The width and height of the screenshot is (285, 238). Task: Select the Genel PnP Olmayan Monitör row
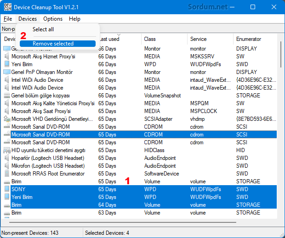pyautogui.click(x=140, y=72)
